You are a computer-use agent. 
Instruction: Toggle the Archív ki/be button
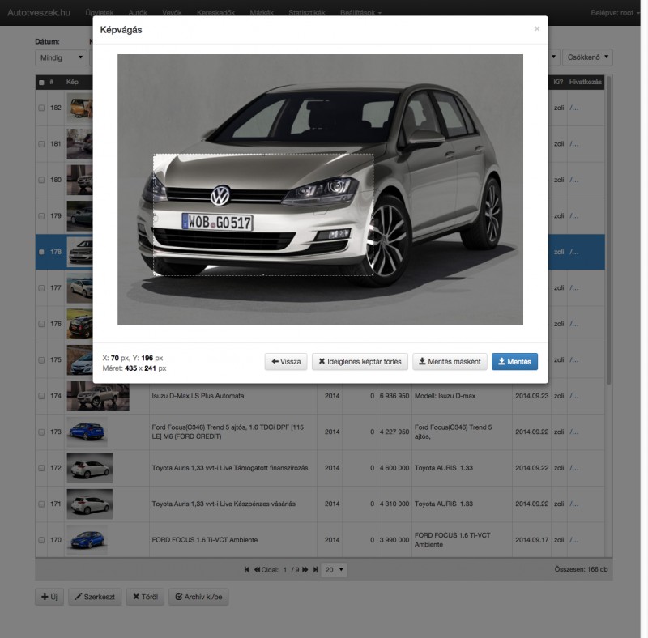[199, 598]
